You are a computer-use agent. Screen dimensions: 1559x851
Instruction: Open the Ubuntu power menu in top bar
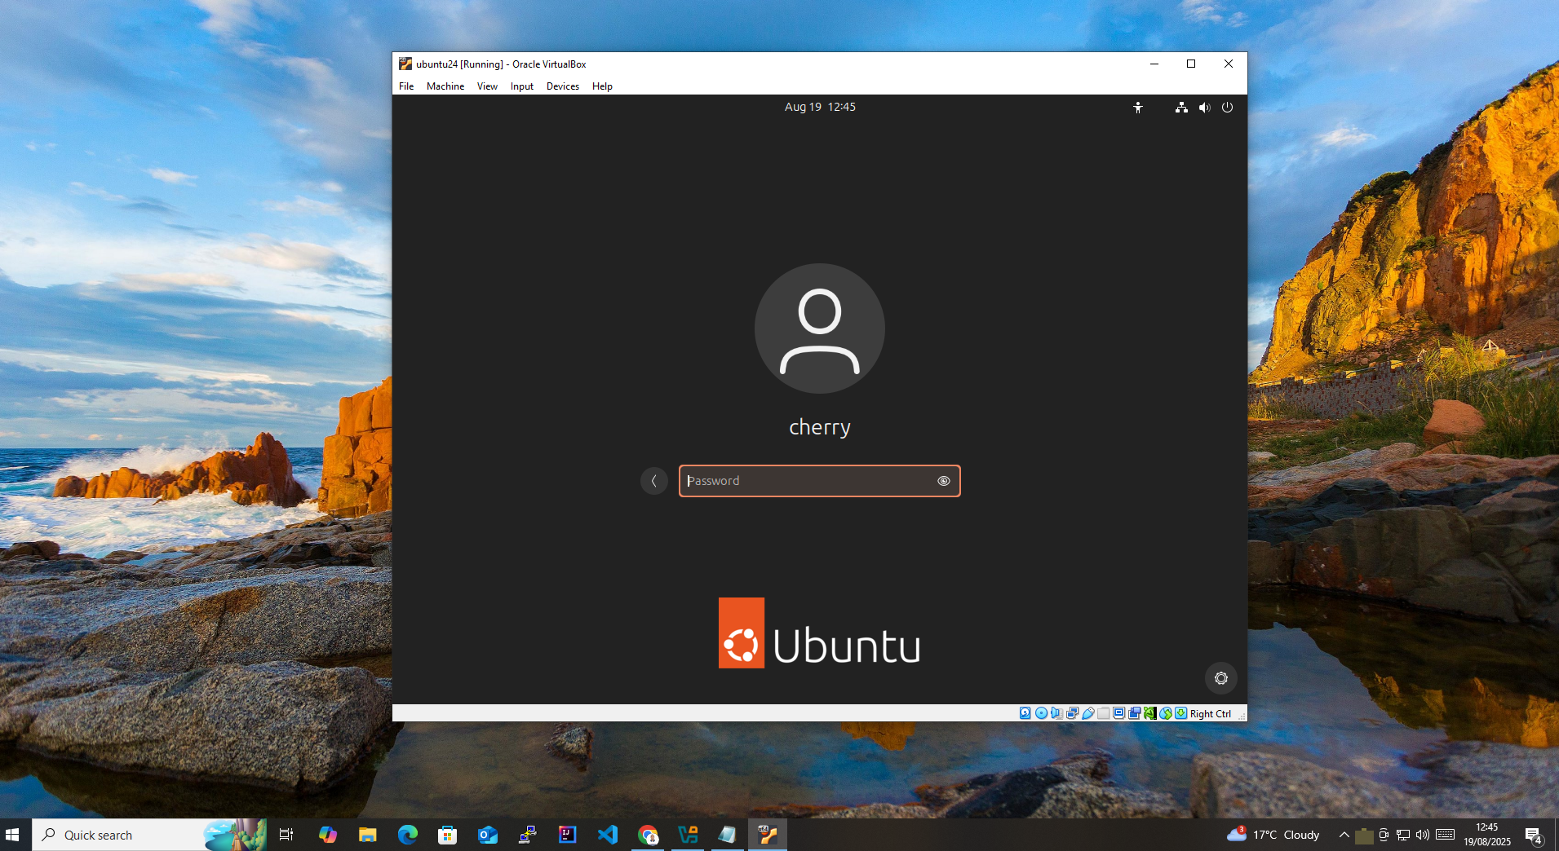pyautogui.click(x=1227, y=108)
